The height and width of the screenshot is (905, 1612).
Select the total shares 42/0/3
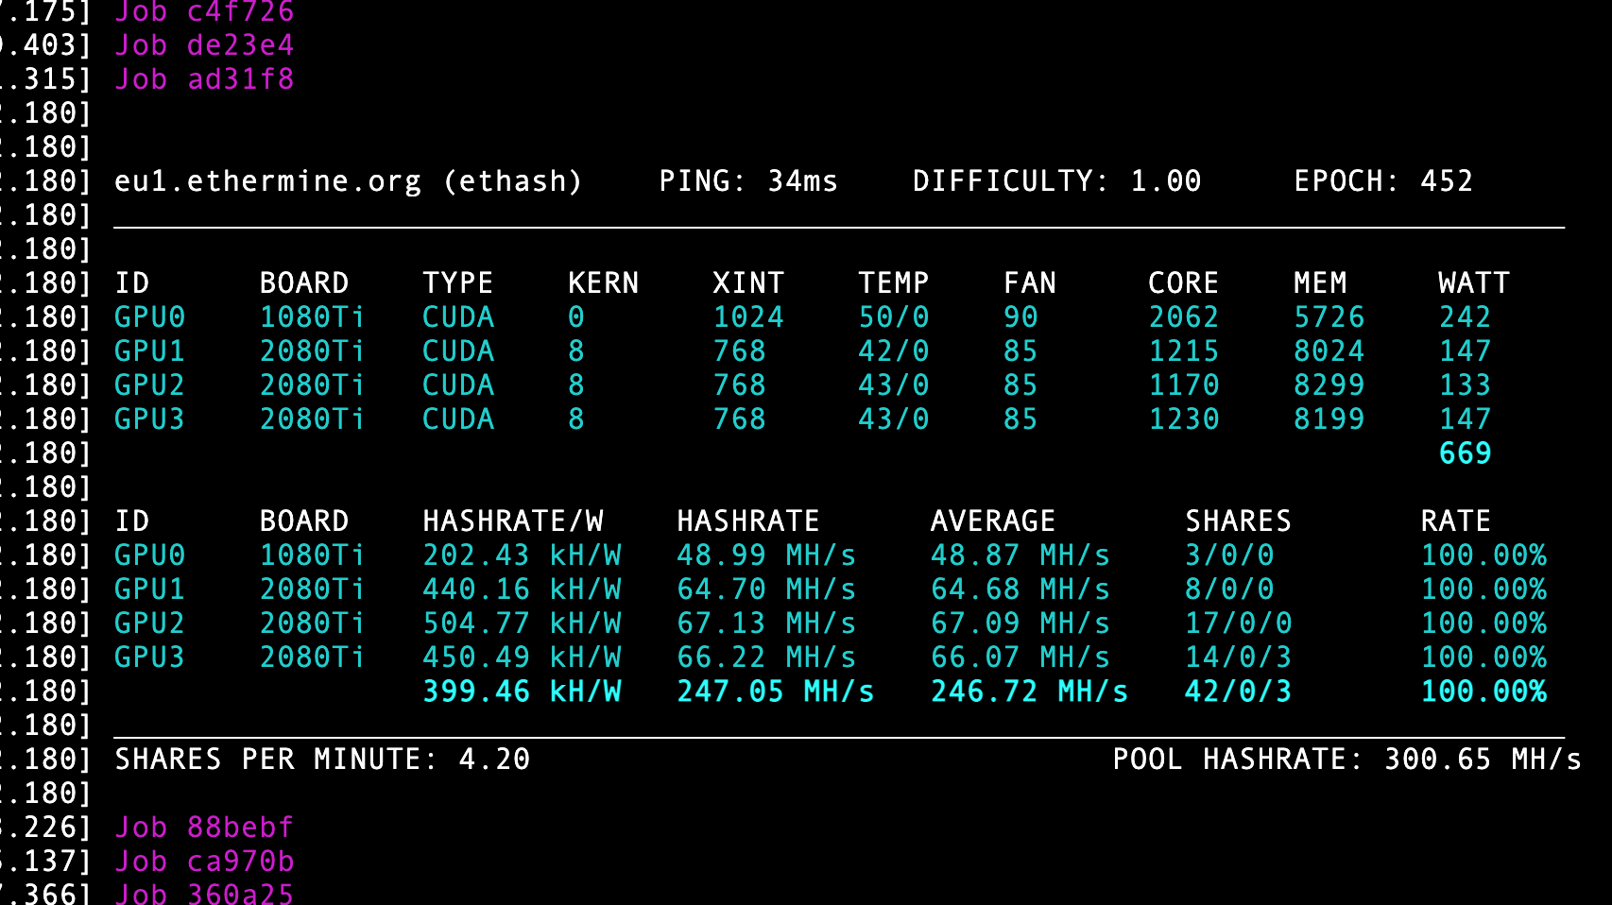point(1239,692)
